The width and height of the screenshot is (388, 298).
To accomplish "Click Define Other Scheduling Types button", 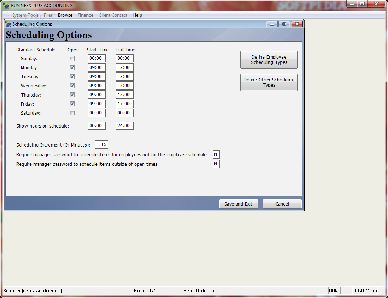I will pos(269,83).
